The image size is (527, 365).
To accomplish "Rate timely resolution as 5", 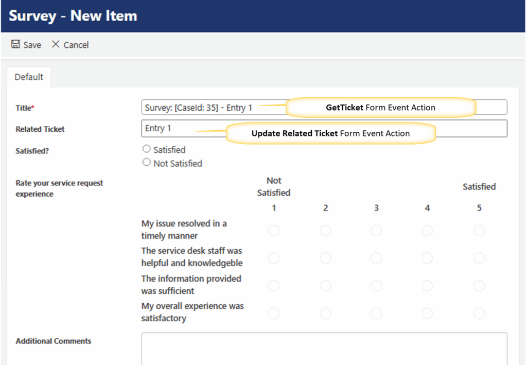I will [x=479, y=230].
